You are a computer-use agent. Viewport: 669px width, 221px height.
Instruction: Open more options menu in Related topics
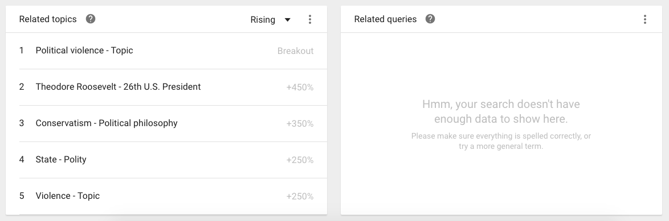point(310,19)
